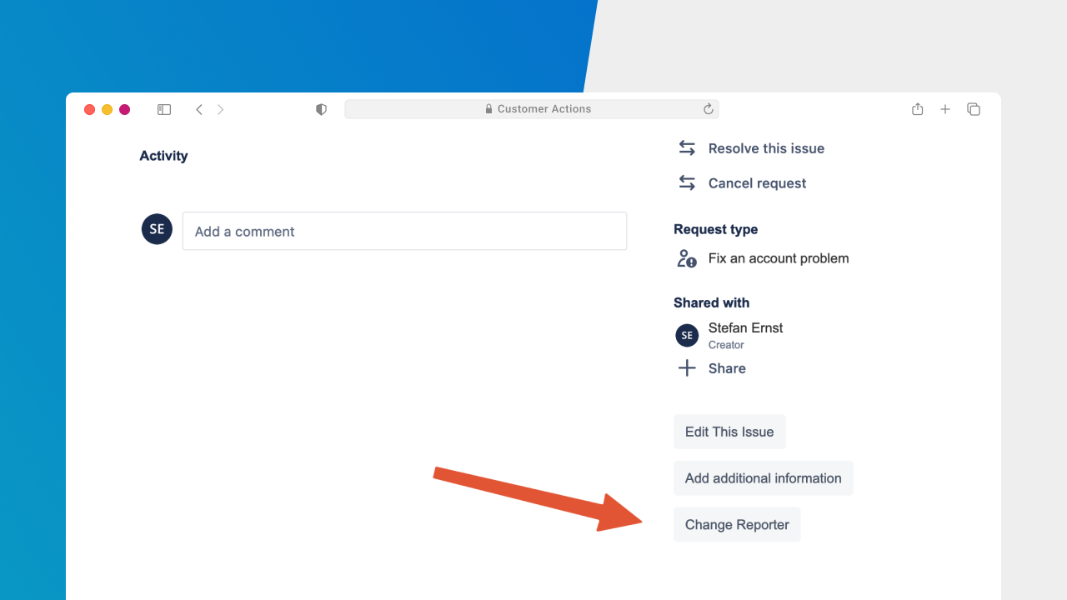Click the yellow minimize window button
The height and width of the screenshot is (600, 1067).
[x=107, y=109]
